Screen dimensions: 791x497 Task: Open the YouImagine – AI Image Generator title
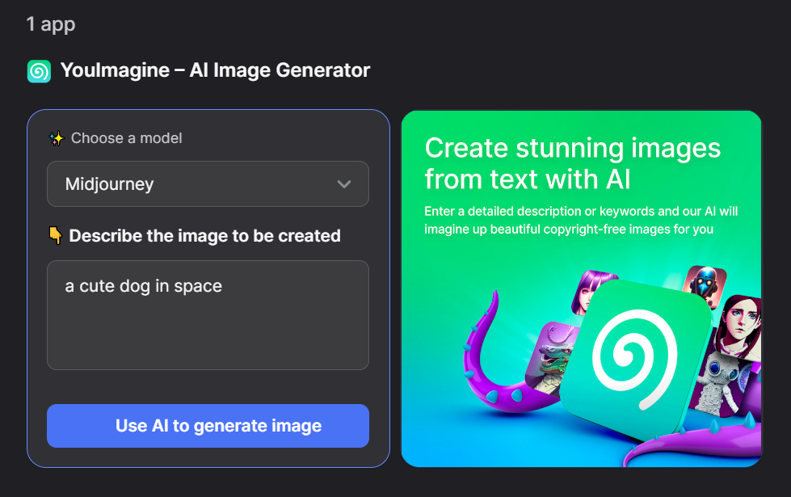[216, 70]
